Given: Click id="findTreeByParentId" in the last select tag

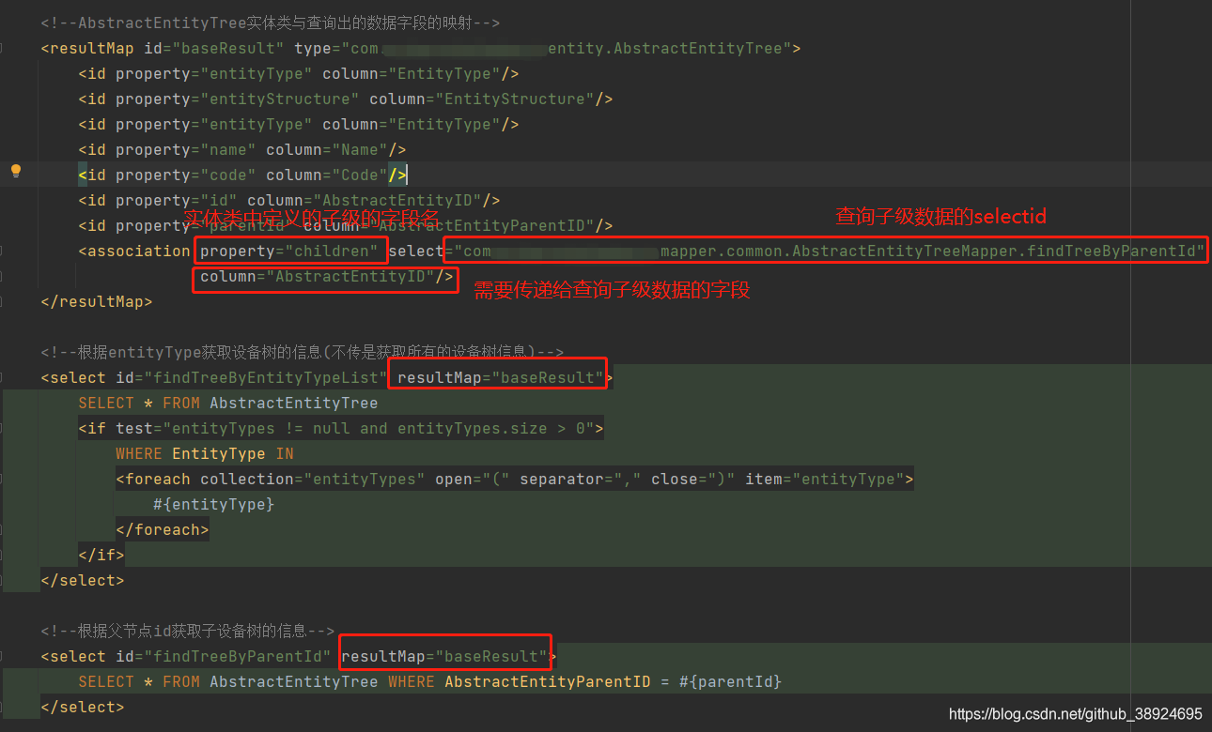Looking at the screenshot, I should pos(224,656).
